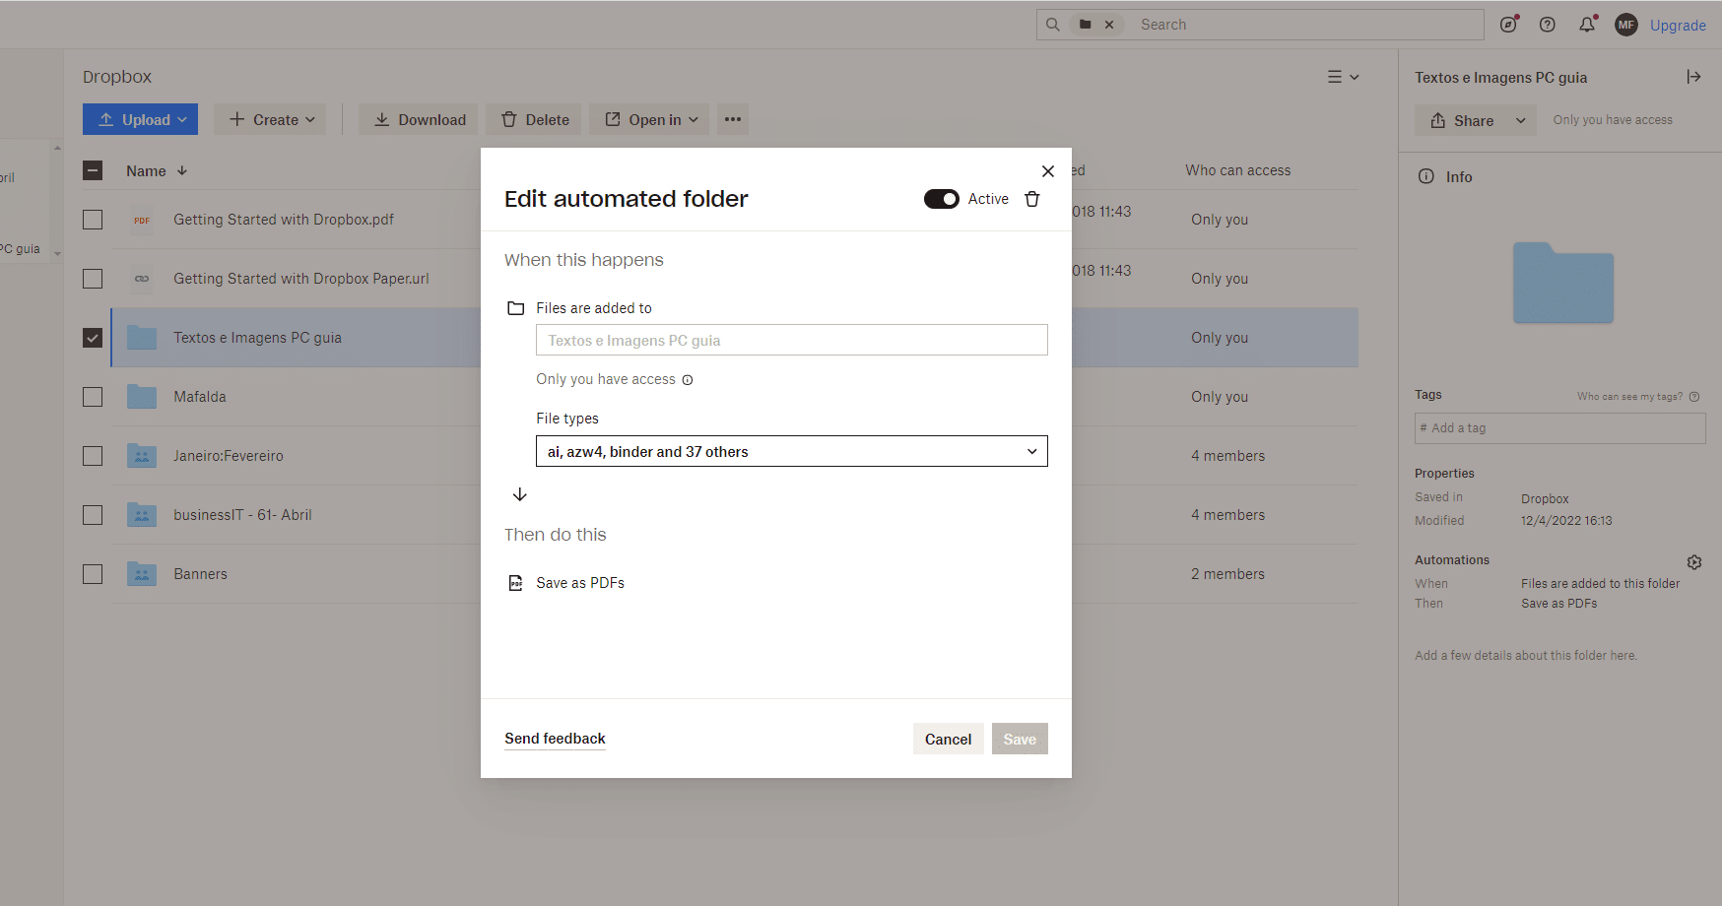Collapse the details side panel arrow

click(x=1693, y=77)
